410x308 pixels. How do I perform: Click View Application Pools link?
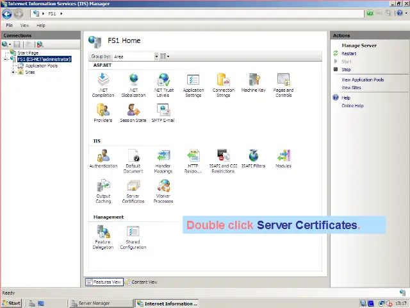(x=363, y=80)
